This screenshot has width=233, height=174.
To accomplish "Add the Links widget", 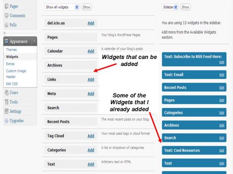I will (91, 80).
